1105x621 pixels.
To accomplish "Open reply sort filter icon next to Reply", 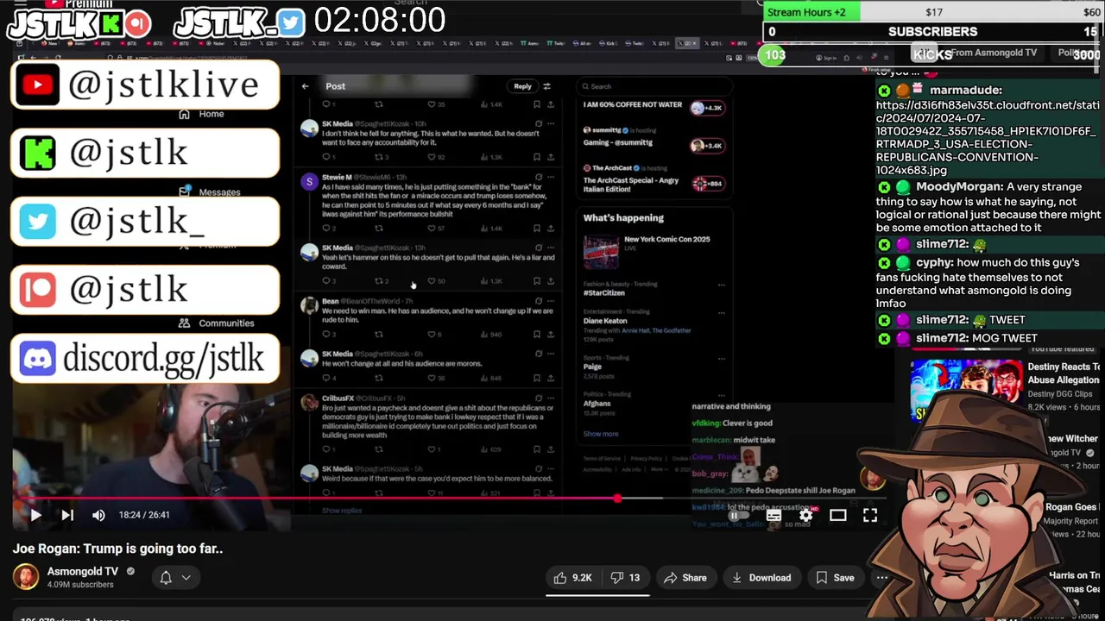I will pos(546,86).
